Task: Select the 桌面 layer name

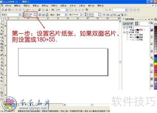Action: 141,37
